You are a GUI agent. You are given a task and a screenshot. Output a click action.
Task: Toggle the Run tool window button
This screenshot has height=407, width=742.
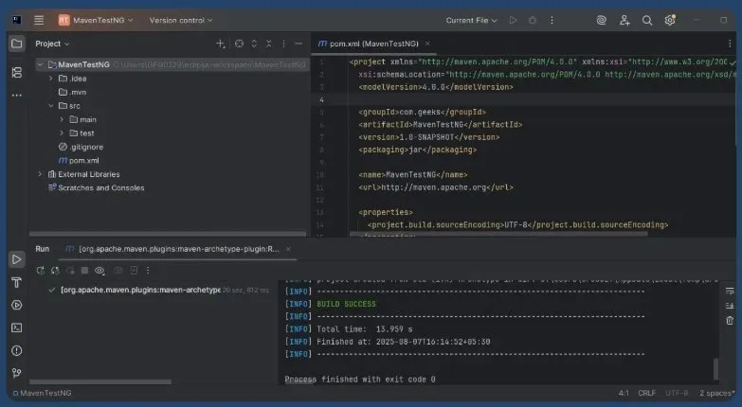(16, 259)
